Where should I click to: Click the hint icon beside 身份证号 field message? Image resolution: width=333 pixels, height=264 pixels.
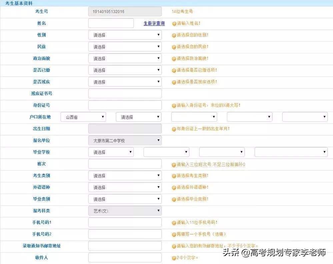[173, 105]
